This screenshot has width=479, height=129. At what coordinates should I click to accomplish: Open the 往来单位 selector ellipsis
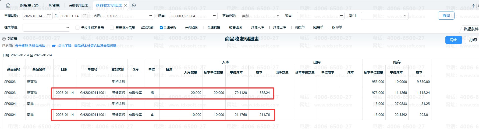67,27
